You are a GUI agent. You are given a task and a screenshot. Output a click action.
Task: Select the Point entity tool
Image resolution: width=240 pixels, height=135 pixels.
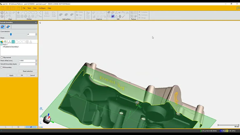click(x=18, y=13)
